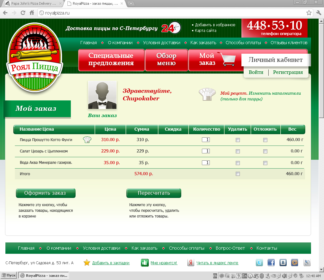Open top nav Условия доставки
Screen dimensions: 324x280
(x=162, y=43)
